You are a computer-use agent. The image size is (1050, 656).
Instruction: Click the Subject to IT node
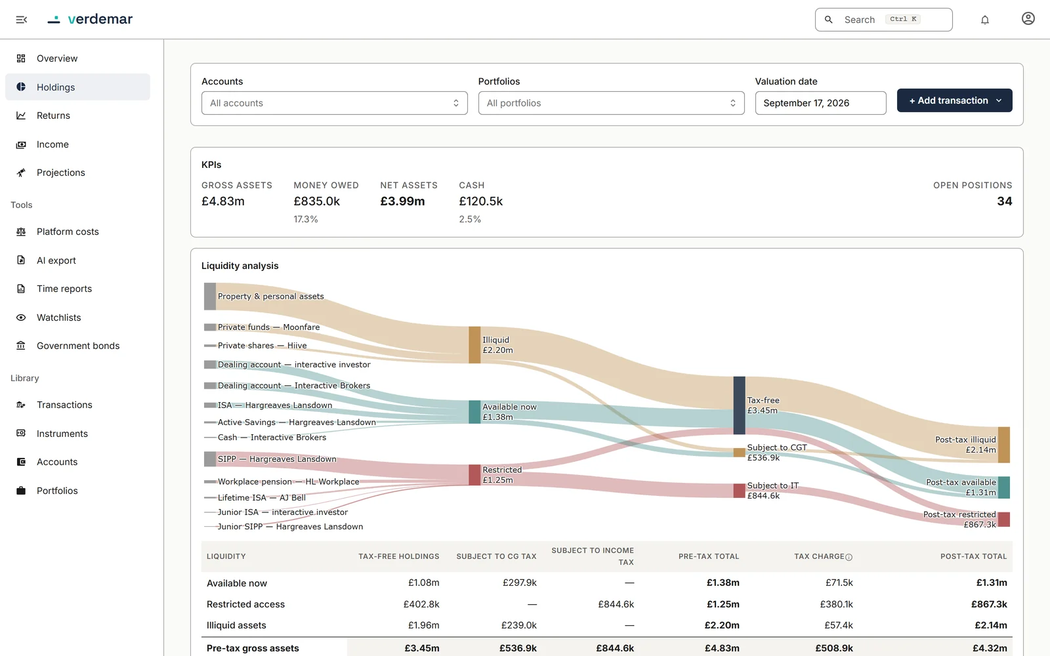739,491
